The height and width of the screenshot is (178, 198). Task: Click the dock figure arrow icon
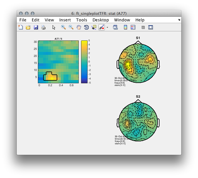(179, 20)
